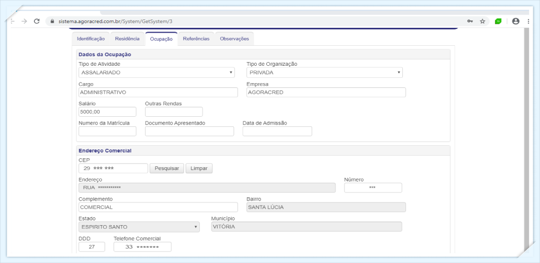Click the Dados da Ocupação section header
Image resolution: width=540 pixels, height=263 pixels.
click(263, 54)
